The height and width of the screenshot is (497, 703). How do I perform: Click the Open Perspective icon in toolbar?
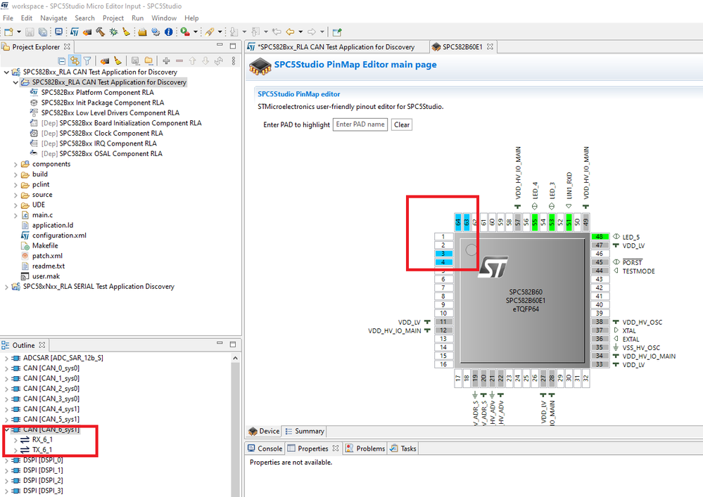point(337,32)
